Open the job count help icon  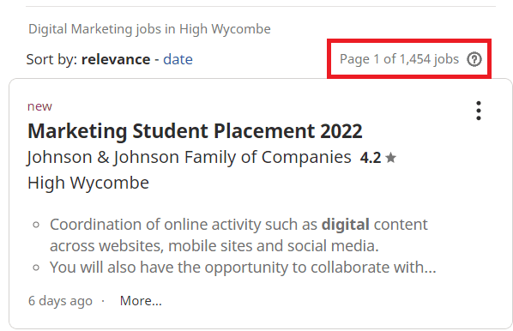point(474,59)
